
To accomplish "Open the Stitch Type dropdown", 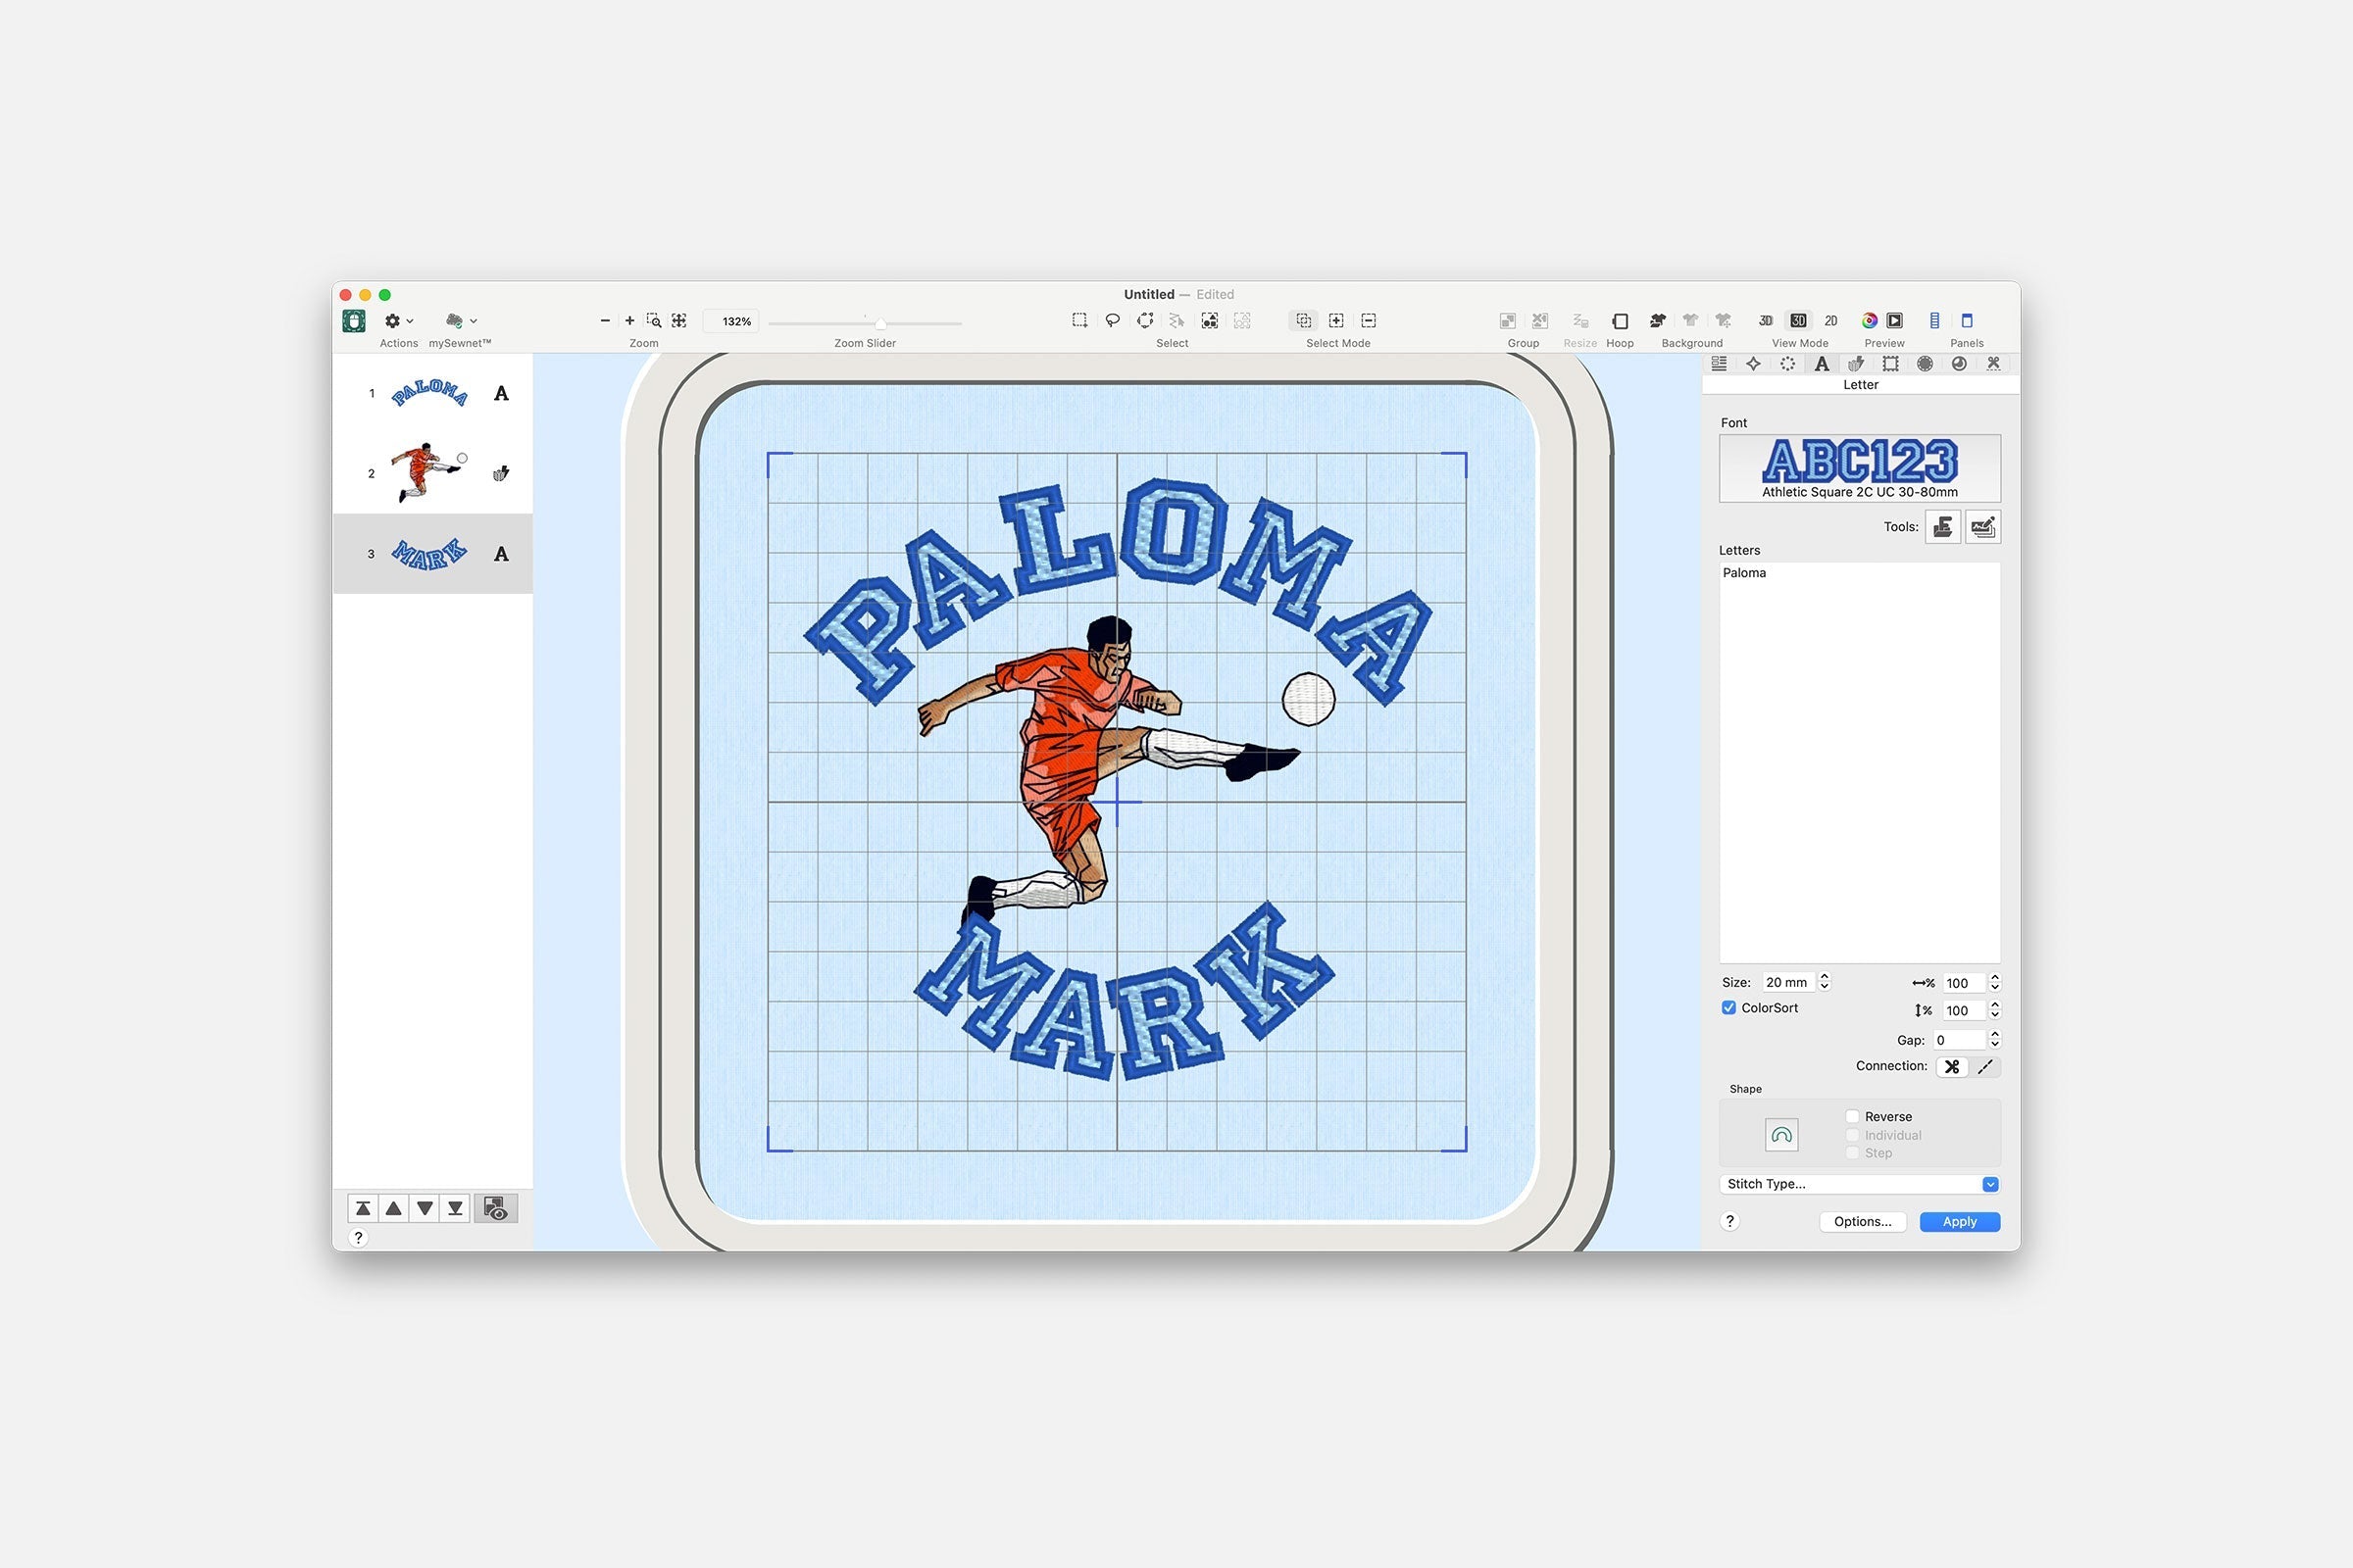I will coord(1859,1184).
